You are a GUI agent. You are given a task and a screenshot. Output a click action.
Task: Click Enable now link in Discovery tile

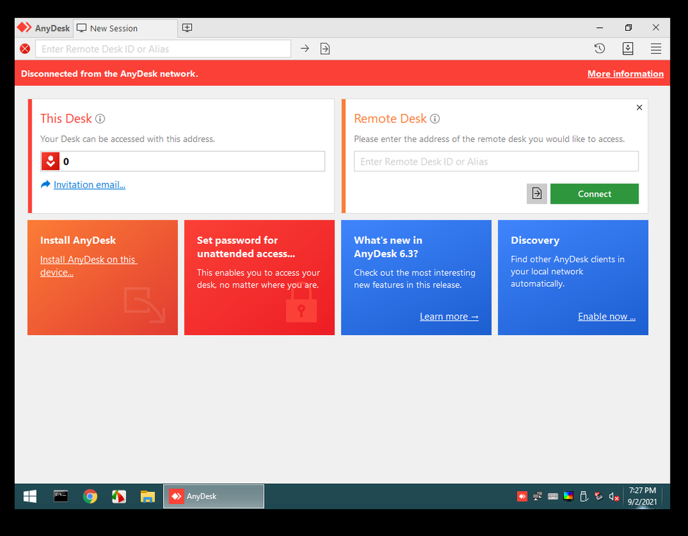tap(606, 316)
